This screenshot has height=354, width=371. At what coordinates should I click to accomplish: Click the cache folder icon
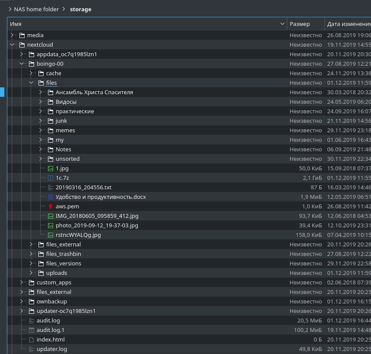coord(41,73)
